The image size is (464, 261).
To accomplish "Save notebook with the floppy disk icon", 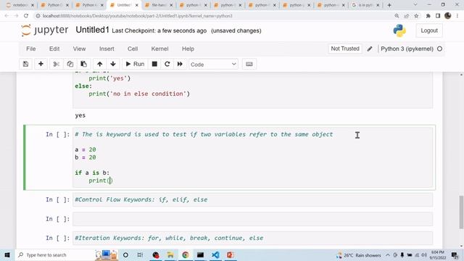I will [x=26, y=65].
